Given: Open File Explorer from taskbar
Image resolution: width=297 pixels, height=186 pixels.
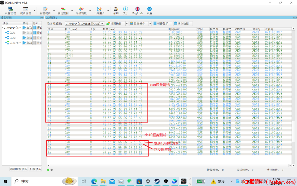Looking at the screenshot, I should [103, 181].
